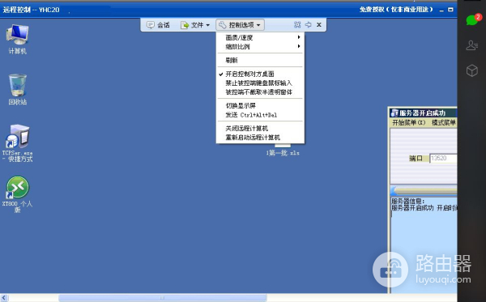Click the 会话 chat toolbar button
This screenshot has width=486, height=302.
click(158, 25)
